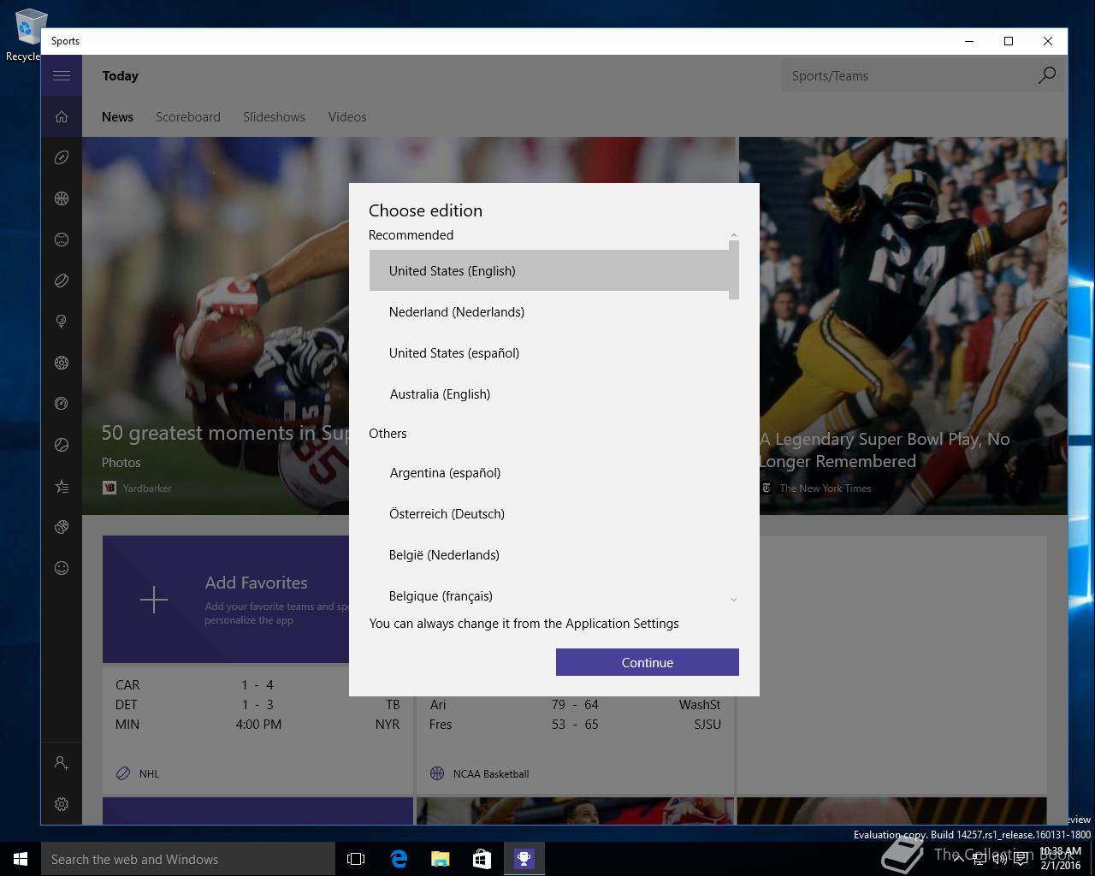Open the Settings gear in Sports sidebar
The height and width of the screenshot is (876, 1095).
click(62, 804)
